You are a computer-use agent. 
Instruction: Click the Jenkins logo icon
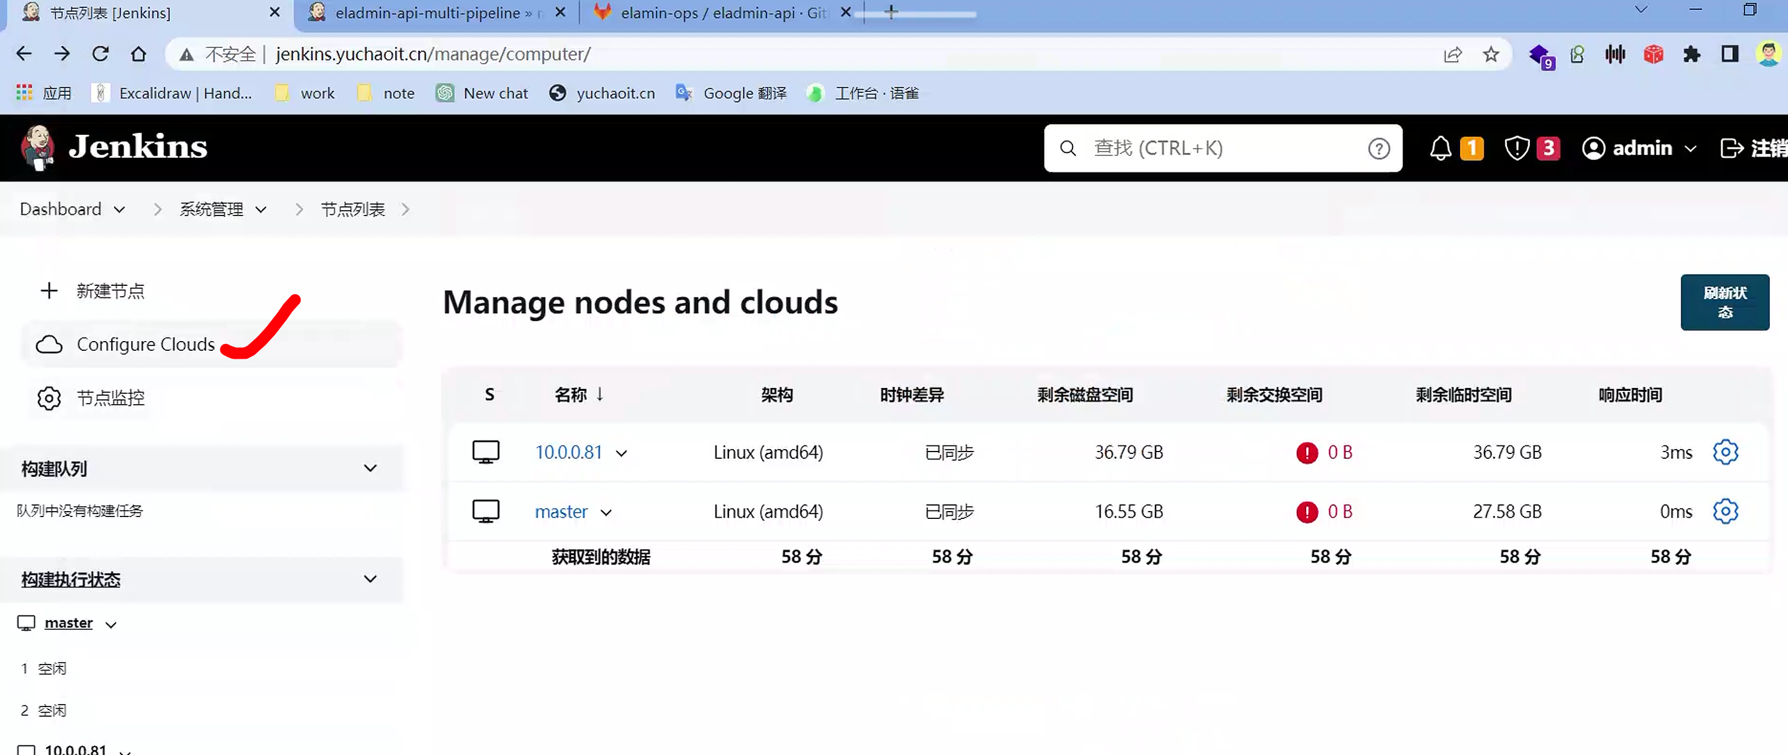[x=38, y=146]
